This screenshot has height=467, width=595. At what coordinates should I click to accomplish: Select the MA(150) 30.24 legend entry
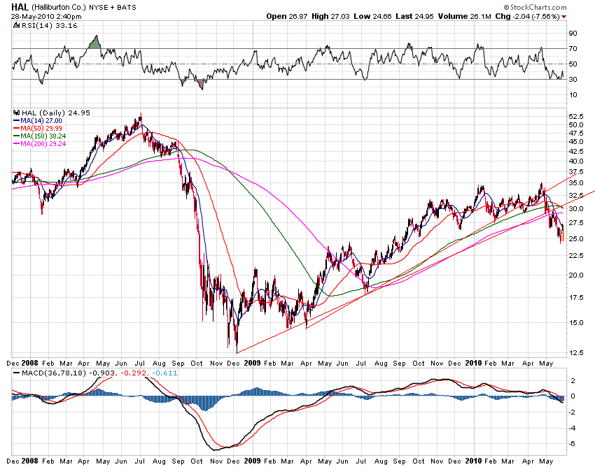[39, 136]
